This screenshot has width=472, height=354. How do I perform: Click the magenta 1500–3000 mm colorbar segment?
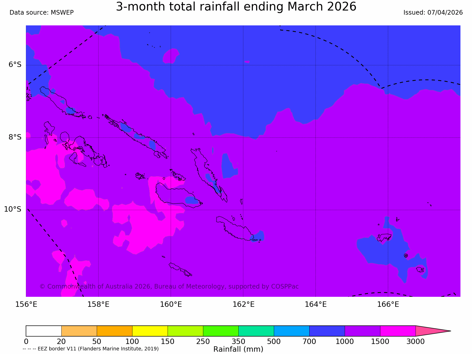[x=398, y=331]
